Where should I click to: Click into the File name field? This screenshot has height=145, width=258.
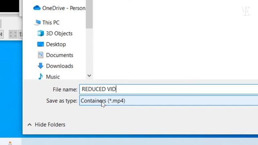169,89
